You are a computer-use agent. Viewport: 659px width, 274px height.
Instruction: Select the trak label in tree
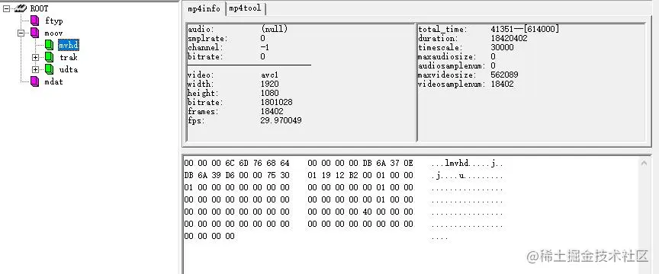(x=69, y=57)
